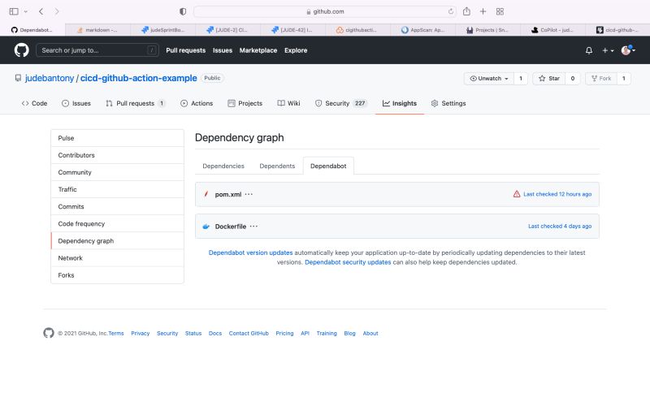
Task: Star this repository
Action: 549,78
